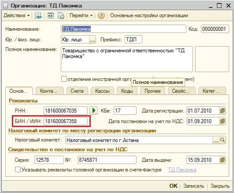
Task: Open selection button for Юр. / физ. лицо
Action: tap(93, 40)
